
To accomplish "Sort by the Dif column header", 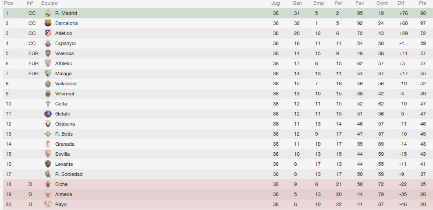I will [401, 3].
